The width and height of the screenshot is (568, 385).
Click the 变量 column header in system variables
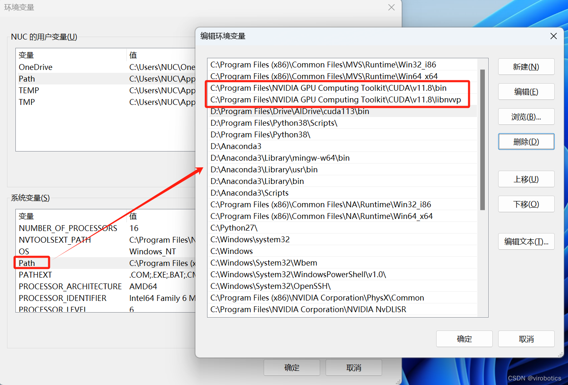click(71, 216)
